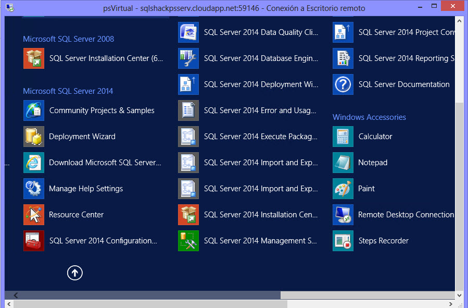Click the inner horizontal scrollbar thumb
Screen dimensions: 468x308
368,295
